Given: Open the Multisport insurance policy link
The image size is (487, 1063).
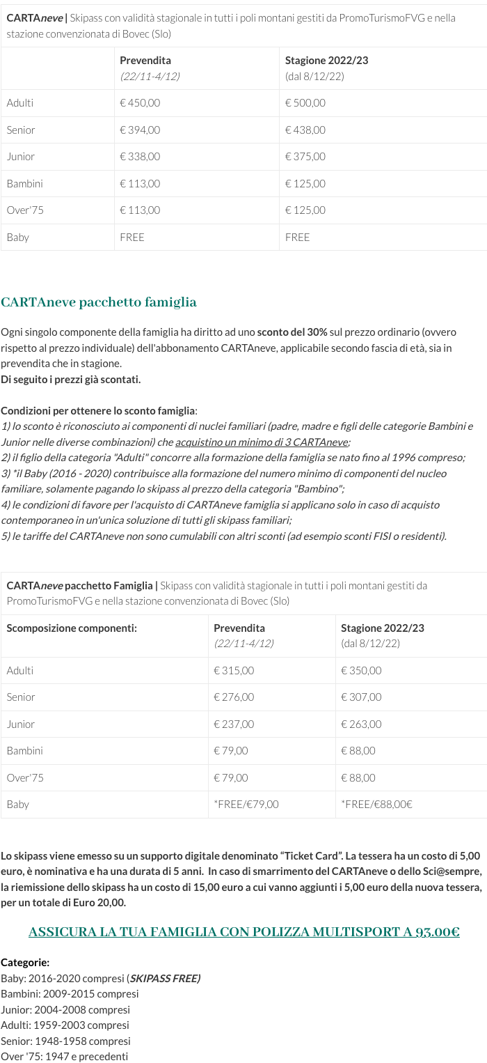Looking at the screenshot, I should [243, 932].
